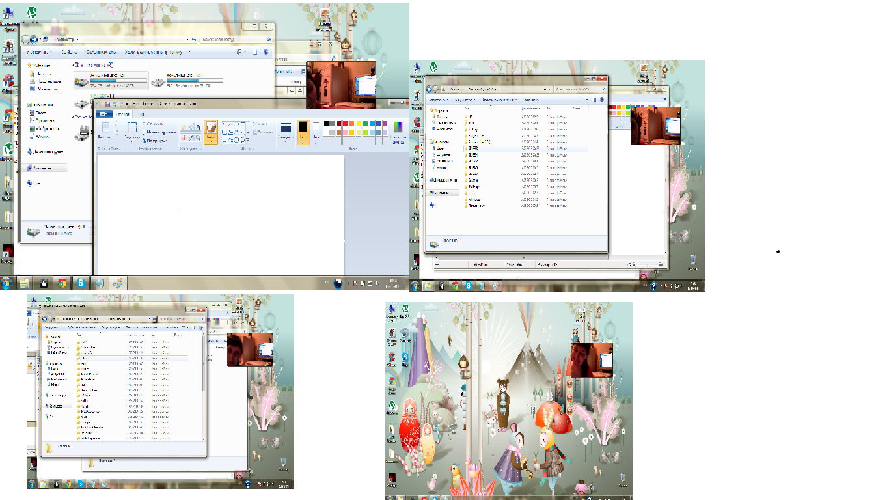Viewport: 889px width, 500px height.
Task: Click Paint taskbar button in Paint-front screenshot
Action: [118, 283]
